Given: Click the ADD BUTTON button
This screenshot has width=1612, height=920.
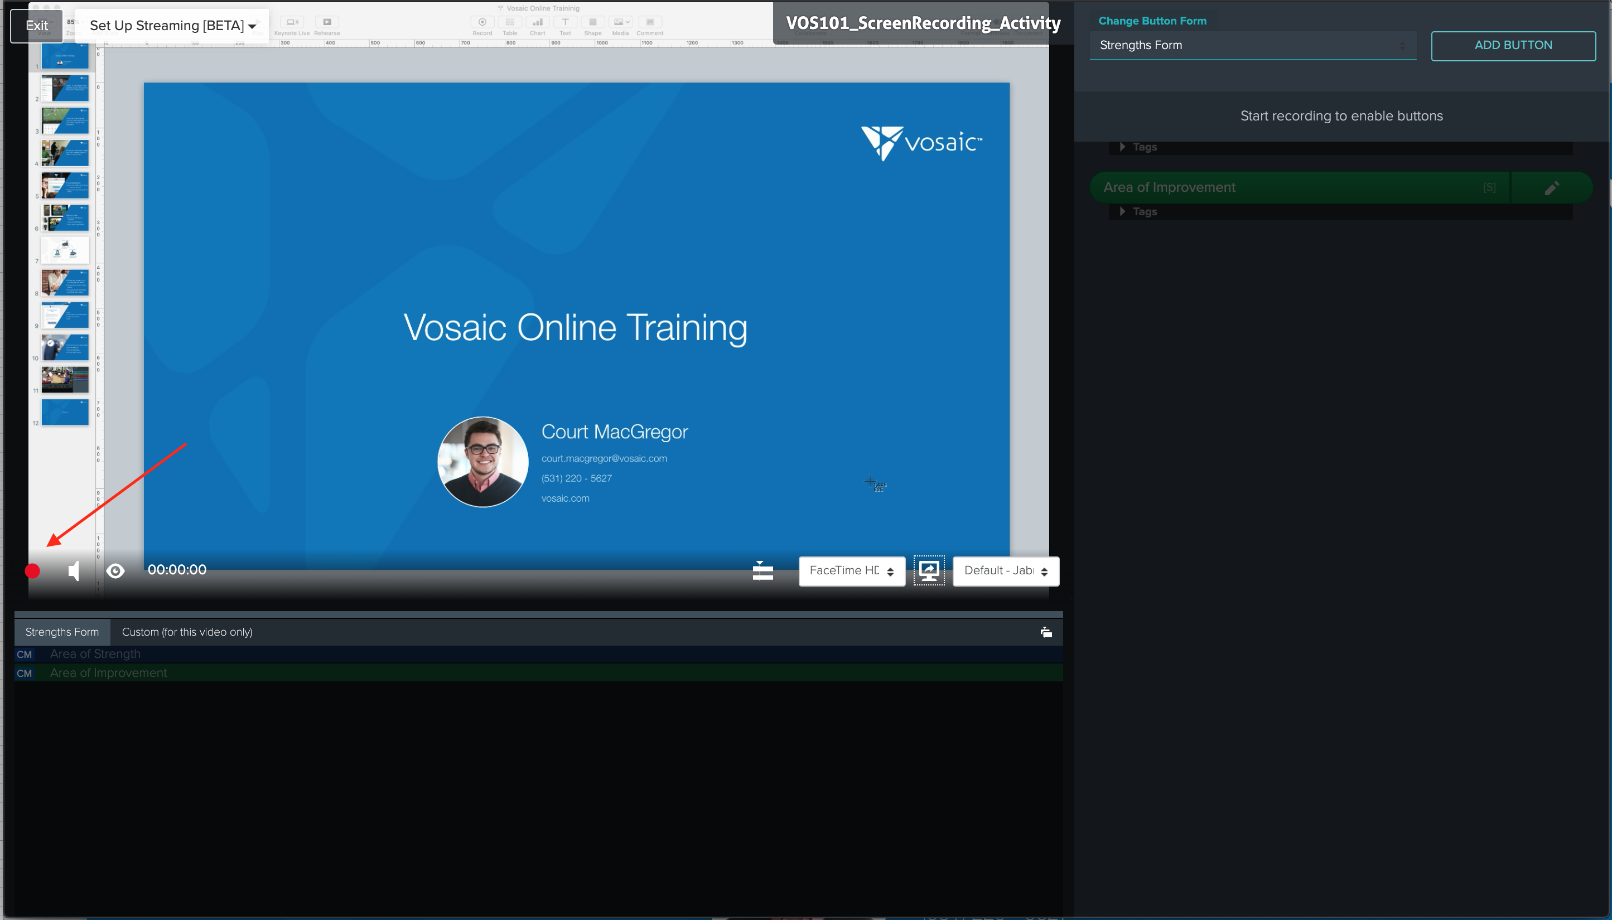Looking at the screenshot, I should click(1513, 46).
